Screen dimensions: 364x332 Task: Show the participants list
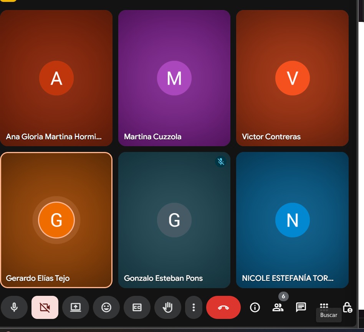pyautogui.click(x=278, y=307)
